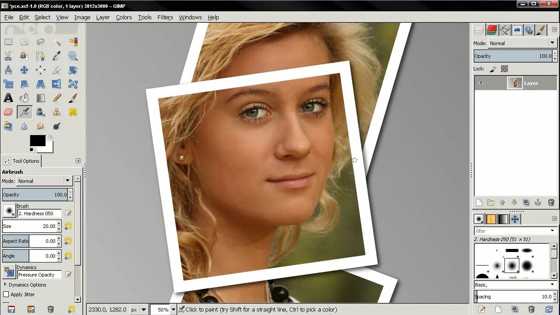Toggle link for brush Angle
The height and width of the screenshot is (315, 560).
click(x=68, y=256)
